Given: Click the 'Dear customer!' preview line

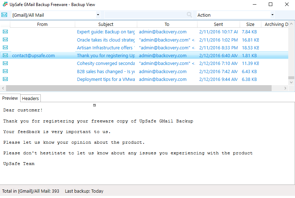Looking at the screenshot, I should coord(23,110).
